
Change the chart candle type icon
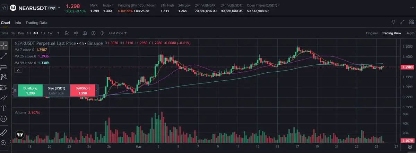click(x=76, y=33)
